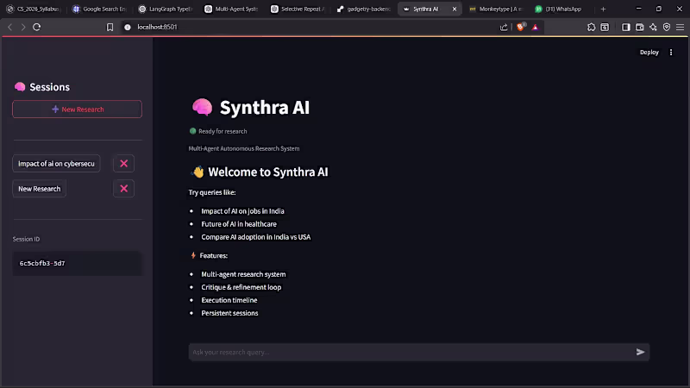Open the extensions puzzle icon
Screen dimensions: 690x388
point(591,27)
